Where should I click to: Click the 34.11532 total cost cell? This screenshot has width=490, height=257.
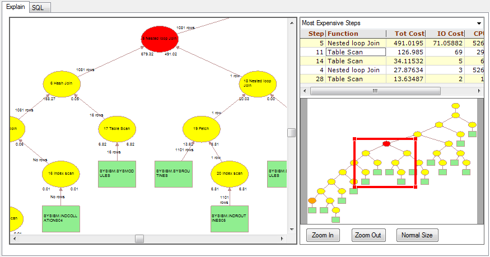(405, 61)
